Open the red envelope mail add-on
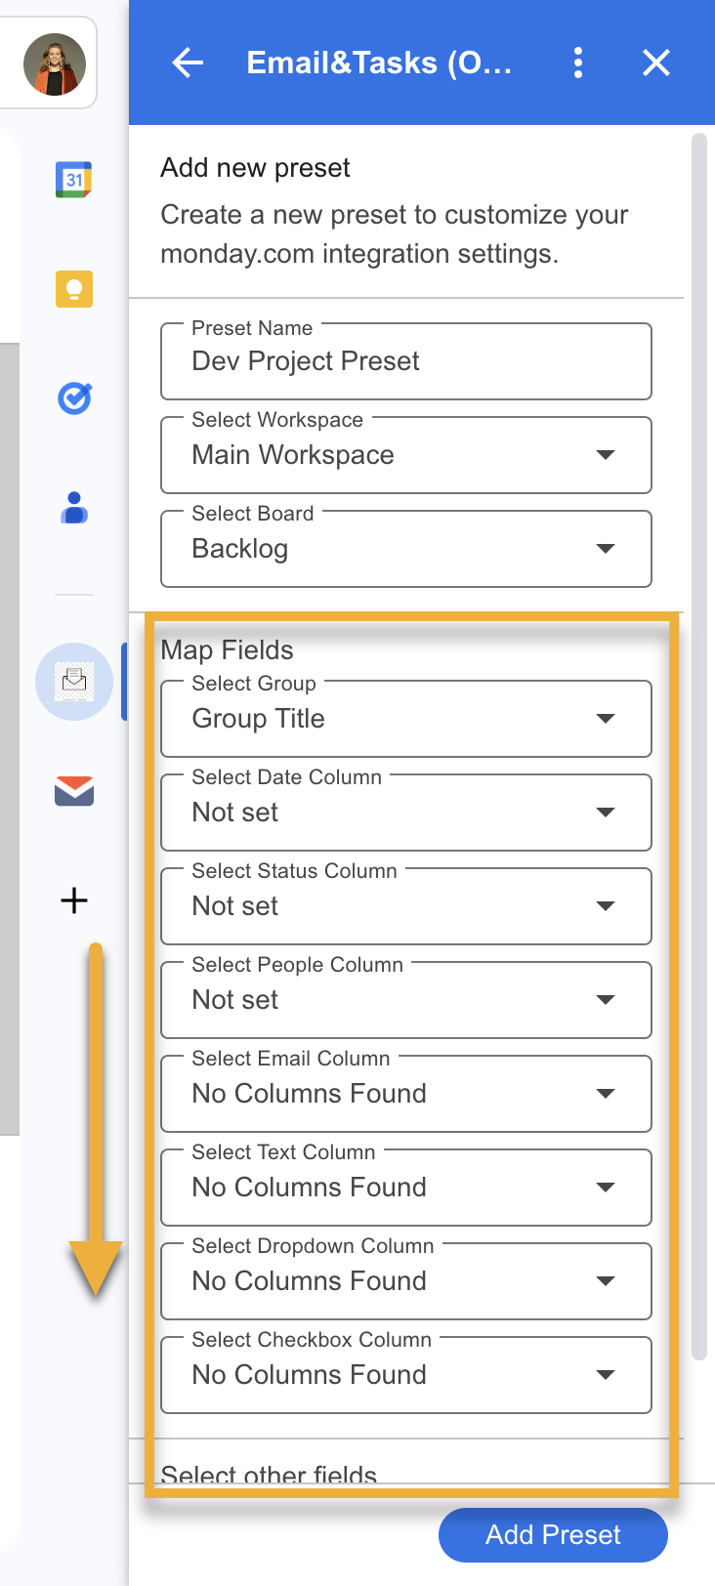Image resolution: width=715 pixels, height=1586 pixels. coord(74,790)
